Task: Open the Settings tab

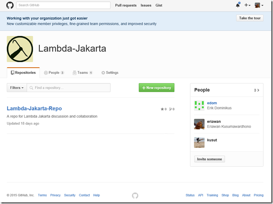Action: (x=110, y=73)
